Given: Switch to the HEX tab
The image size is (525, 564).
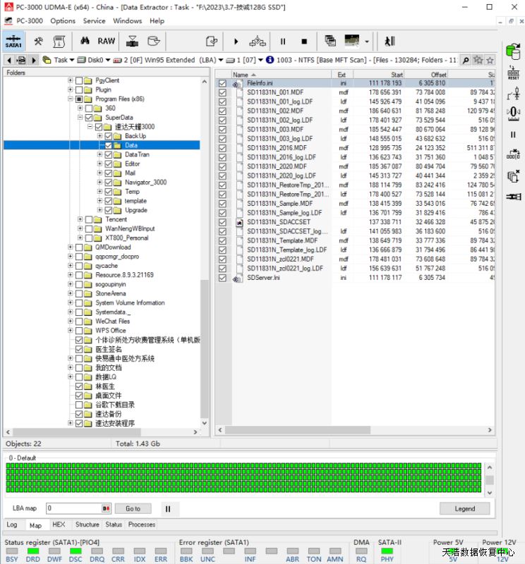Looking at the screenshot, I should (59, 525).
